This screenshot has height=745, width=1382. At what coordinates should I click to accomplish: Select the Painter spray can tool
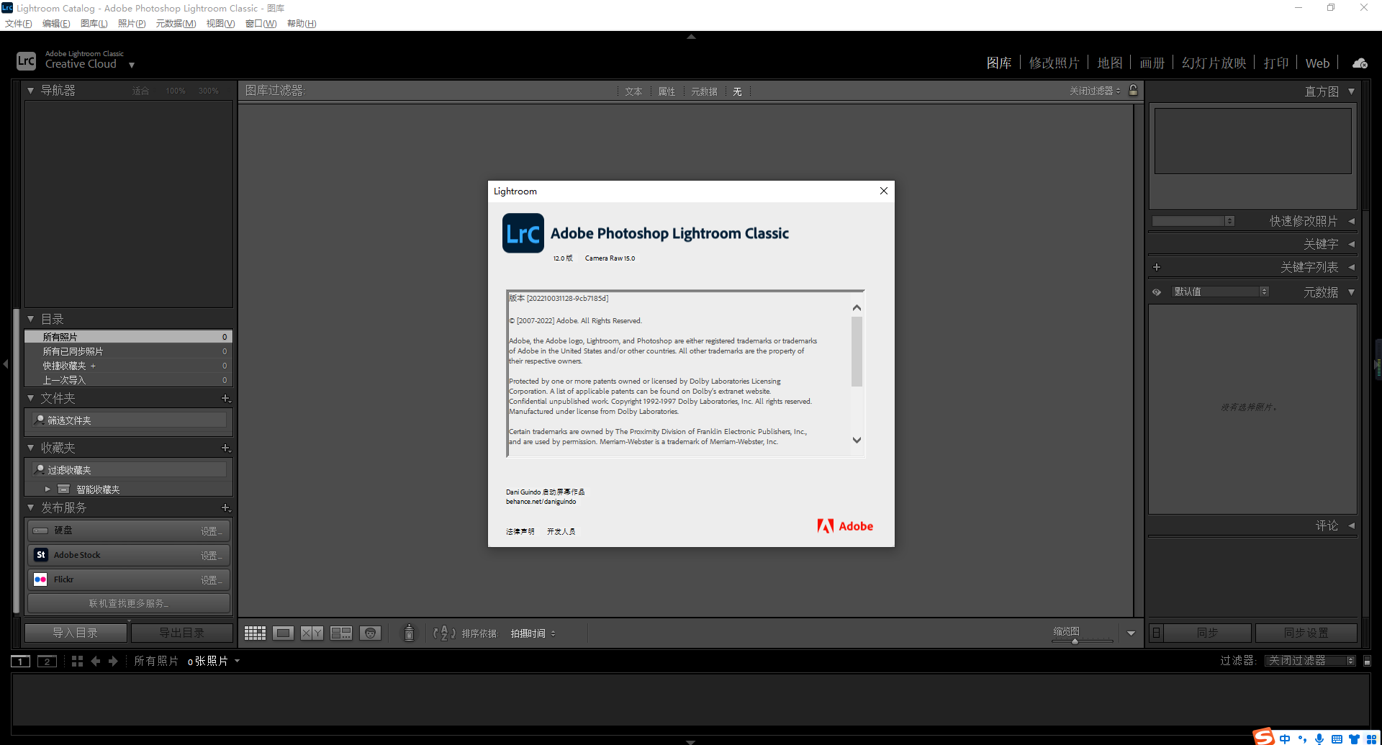409,633
